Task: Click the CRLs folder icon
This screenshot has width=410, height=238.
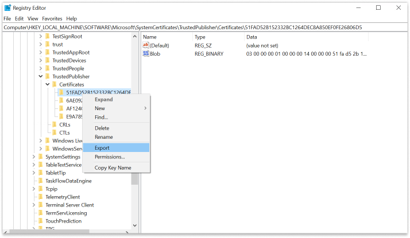Action: pyautogui.click(x=55, y=124)
